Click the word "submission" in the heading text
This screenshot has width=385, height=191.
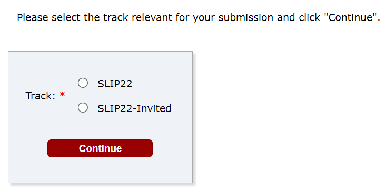[x=245, y=18]
